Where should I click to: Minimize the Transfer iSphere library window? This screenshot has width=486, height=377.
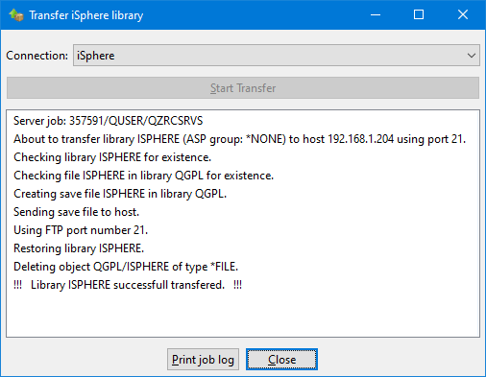(x=376, y=14)
